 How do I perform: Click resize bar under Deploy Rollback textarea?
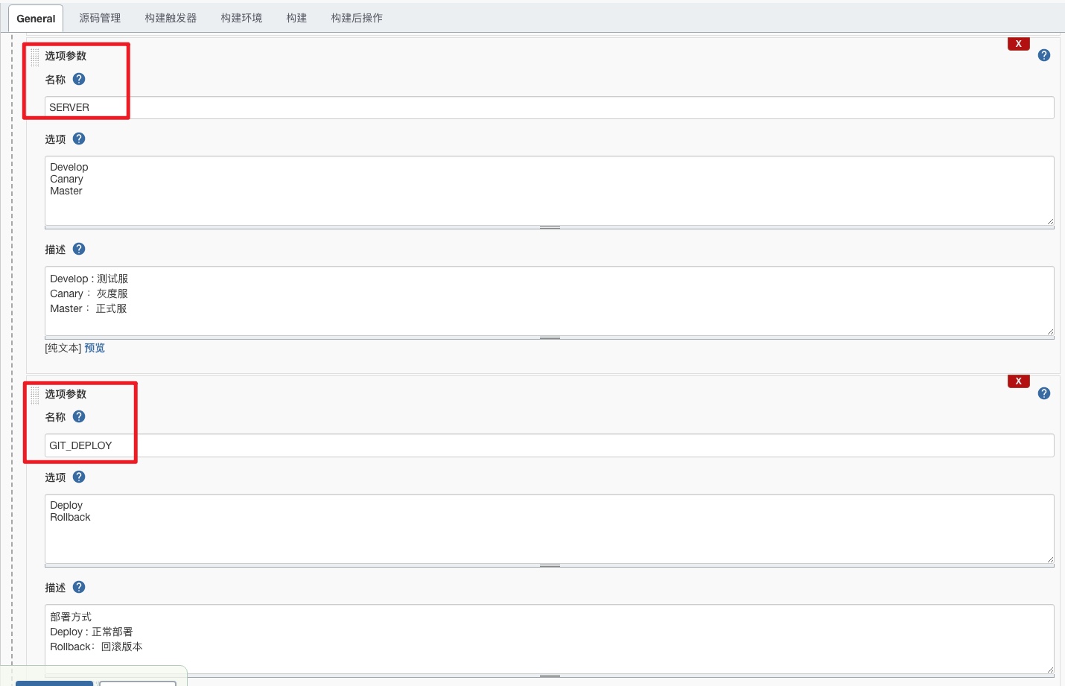550,565
